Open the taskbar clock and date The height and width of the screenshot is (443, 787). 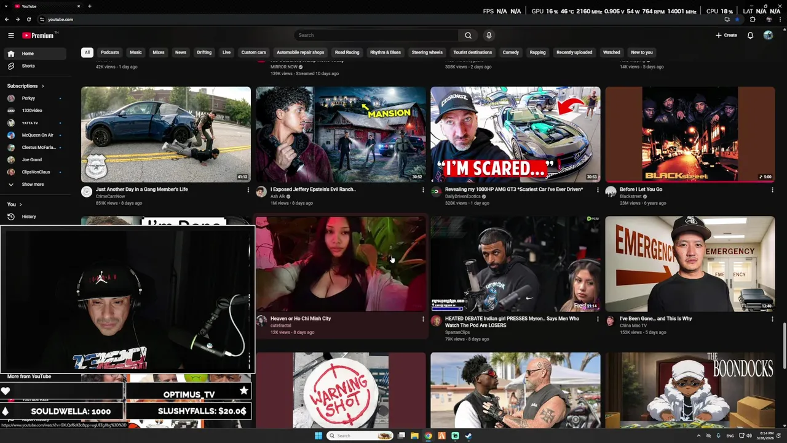(x=765, y=436)
